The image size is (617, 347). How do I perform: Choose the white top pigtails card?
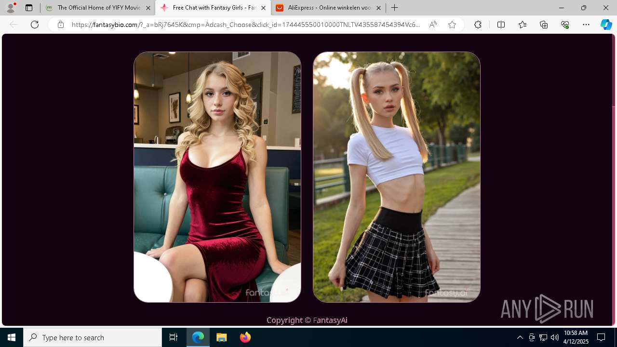[397, 177]
